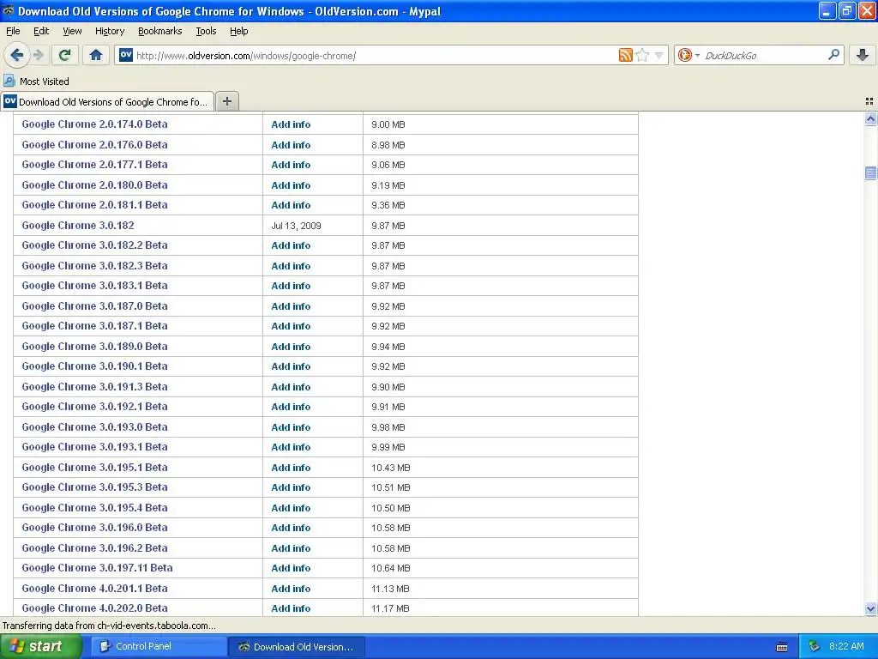Reload the current page
The width and height of the screenshot is (878, 659).
pyautogui.click(x=65, y=55)
